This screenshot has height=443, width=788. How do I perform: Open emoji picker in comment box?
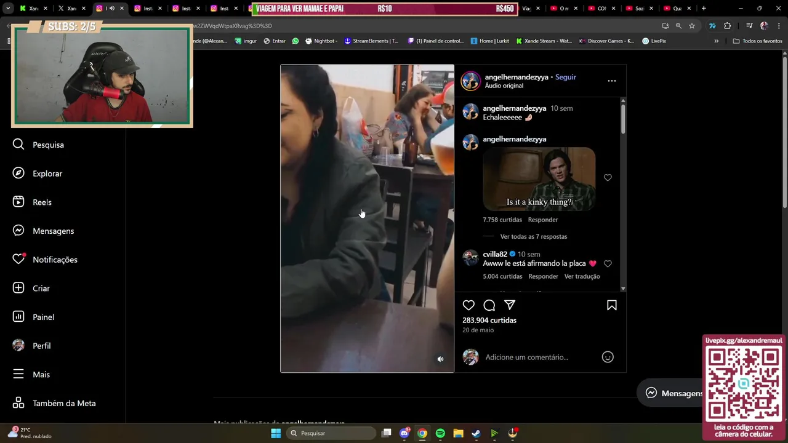[x=608, y=357]
